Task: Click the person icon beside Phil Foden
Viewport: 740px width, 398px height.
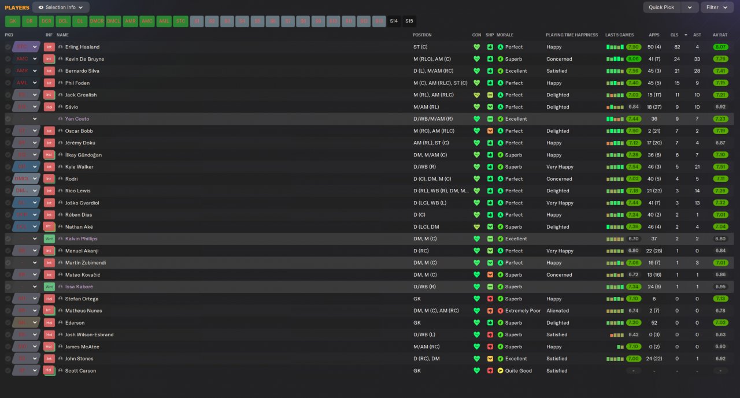Action: pyautogui.click(x=61, y=83)
